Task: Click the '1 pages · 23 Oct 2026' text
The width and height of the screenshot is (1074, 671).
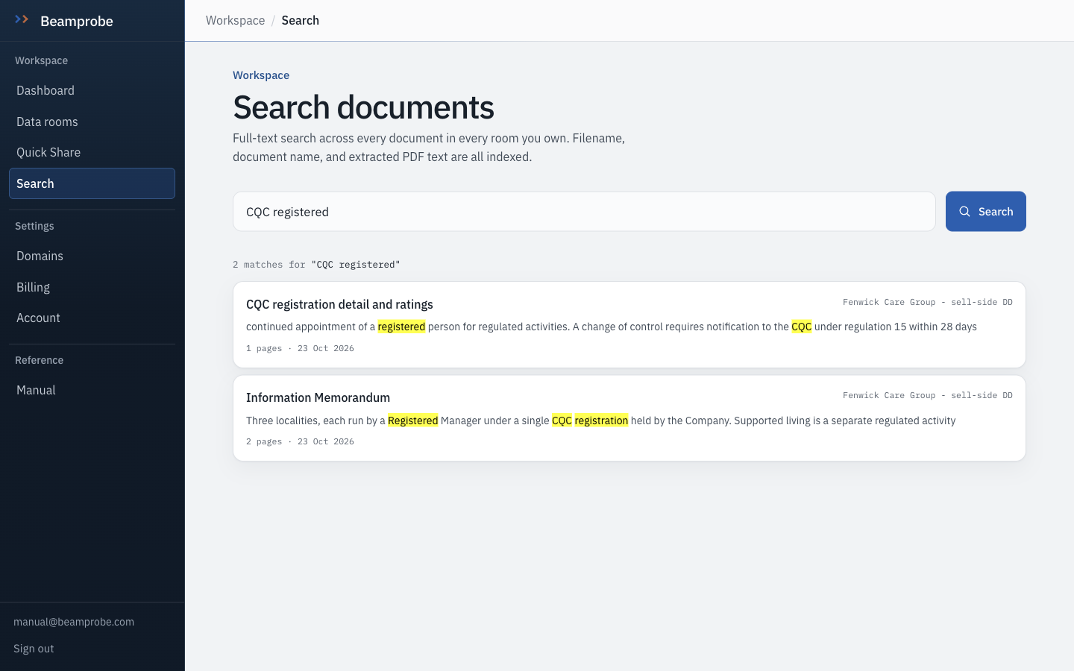Action: tap(300, 348)
